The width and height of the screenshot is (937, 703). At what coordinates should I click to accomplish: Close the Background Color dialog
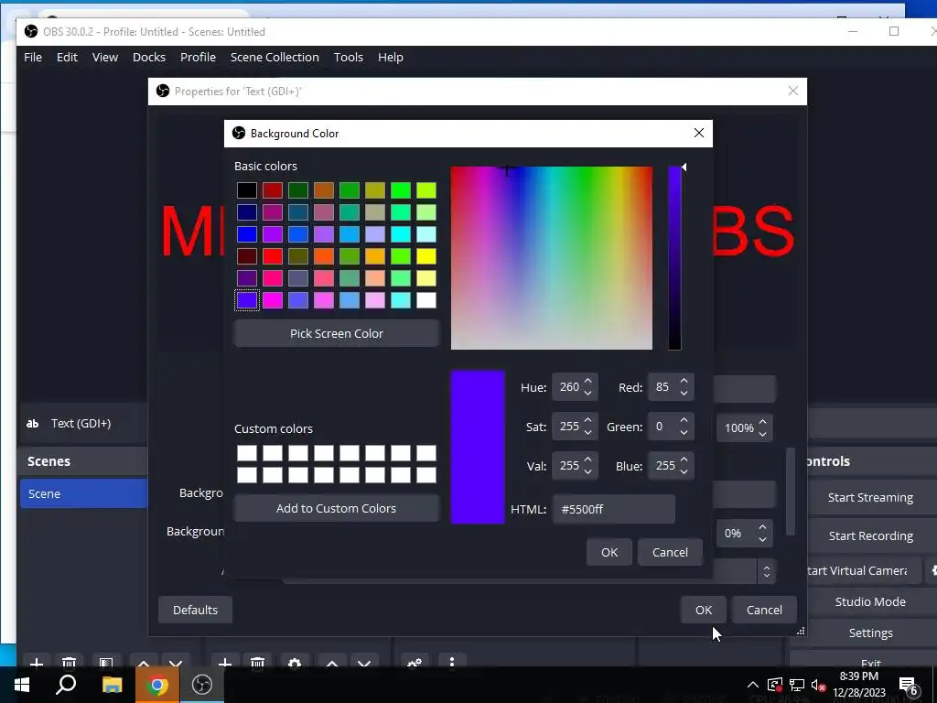[x=698, y=133]
